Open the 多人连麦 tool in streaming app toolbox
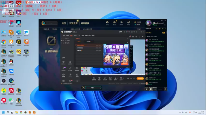This screenshot has height=115, width=206. tap(70, 69)
